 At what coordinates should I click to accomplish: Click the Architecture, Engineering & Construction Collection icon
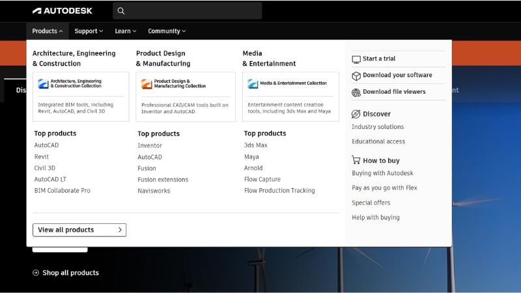pyautogui.click(x=43, y=84)
